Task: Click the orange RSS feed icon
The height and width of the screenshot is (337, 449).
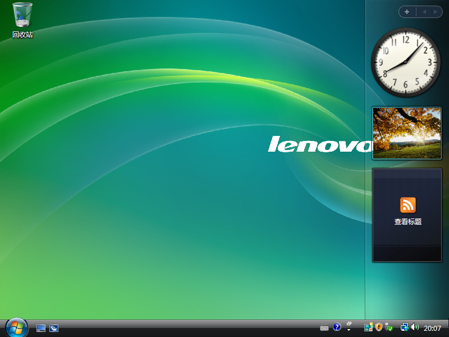Action: pos(408,205)
